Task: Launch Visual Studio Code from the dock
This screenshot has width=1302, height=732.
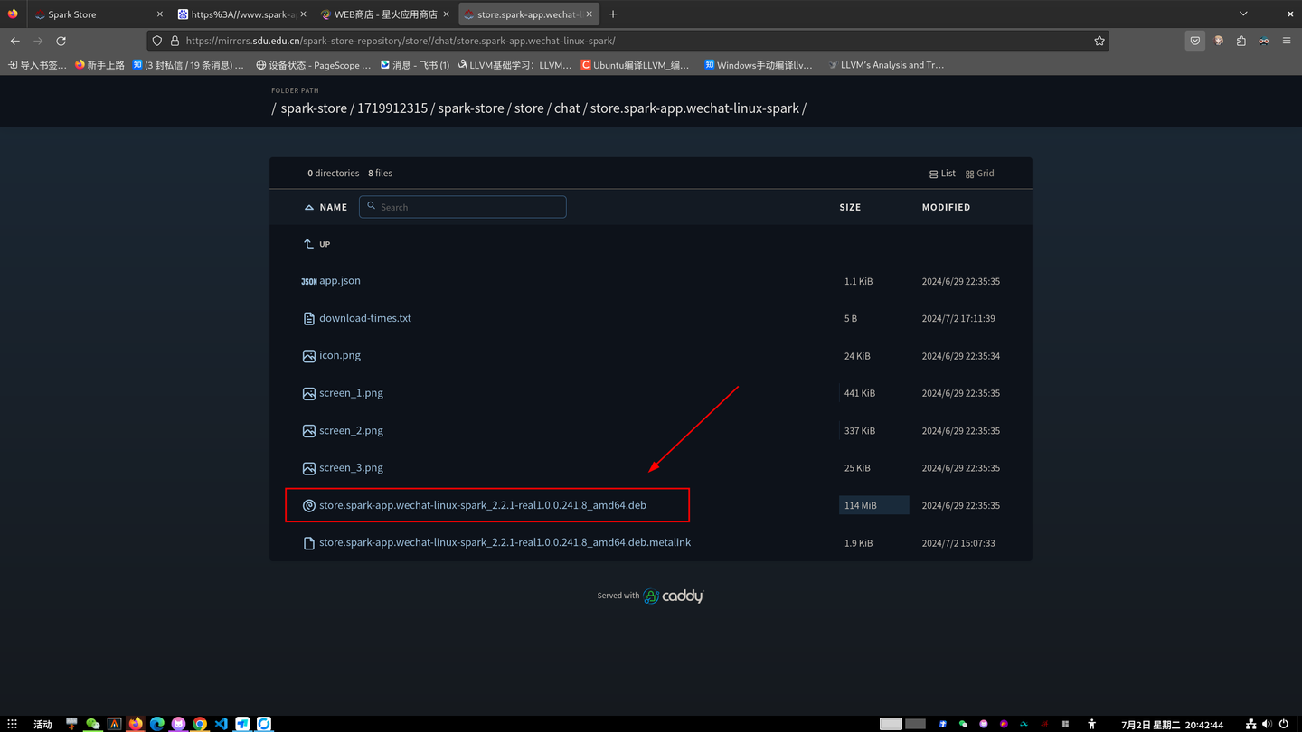Action: click(x=221, y=723)
